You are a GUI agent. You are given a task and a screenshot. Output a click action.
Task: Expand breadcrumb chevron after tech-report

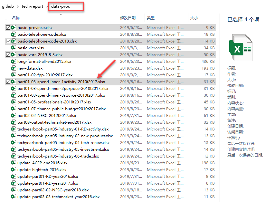pyautogui.click(x=47, y=6)
